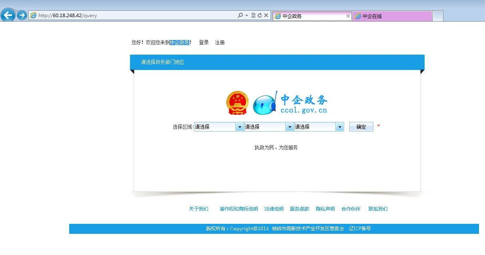This screenshot has height=255, width=485.
Task: Close the 中企政务 tab
Action: [x=348, y=16]
